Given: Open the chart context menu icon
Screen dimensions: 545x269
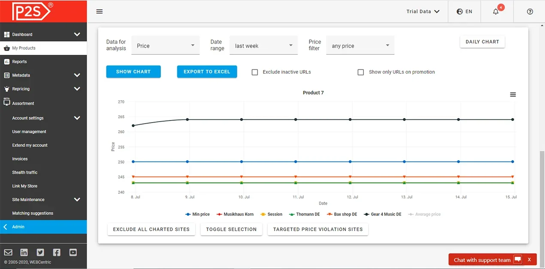Looking at the screenshot, I should click(x=513, y=95).
